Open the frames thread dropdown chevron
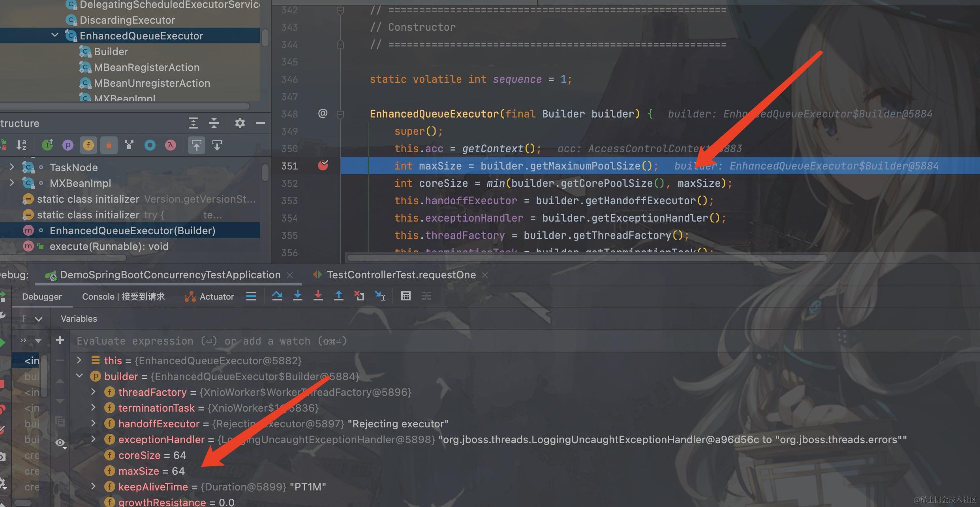This screenshot has height=507, width=980. coord(39,319)
